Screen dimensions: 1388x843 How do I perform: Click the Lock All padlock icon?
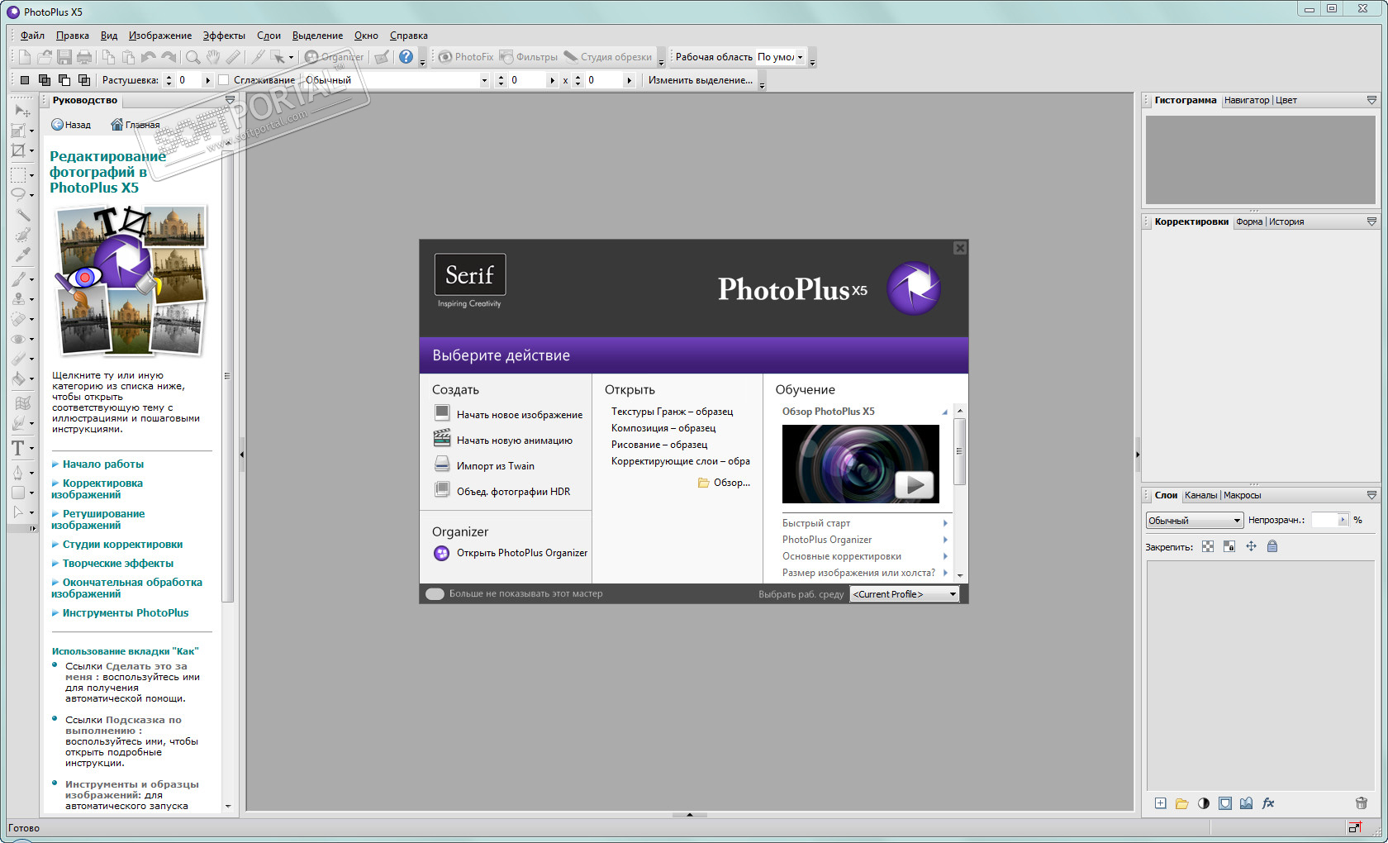point(1272,546)
